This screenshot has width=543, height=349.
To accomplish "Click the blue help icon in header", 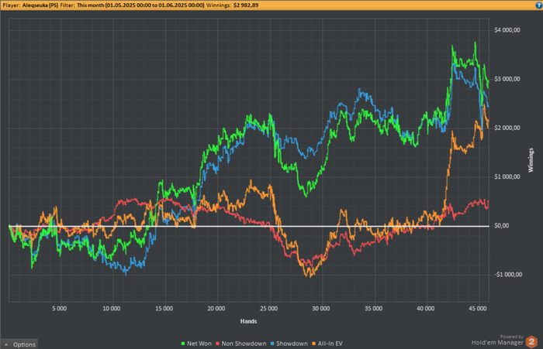I will click(x=539, y=5).
